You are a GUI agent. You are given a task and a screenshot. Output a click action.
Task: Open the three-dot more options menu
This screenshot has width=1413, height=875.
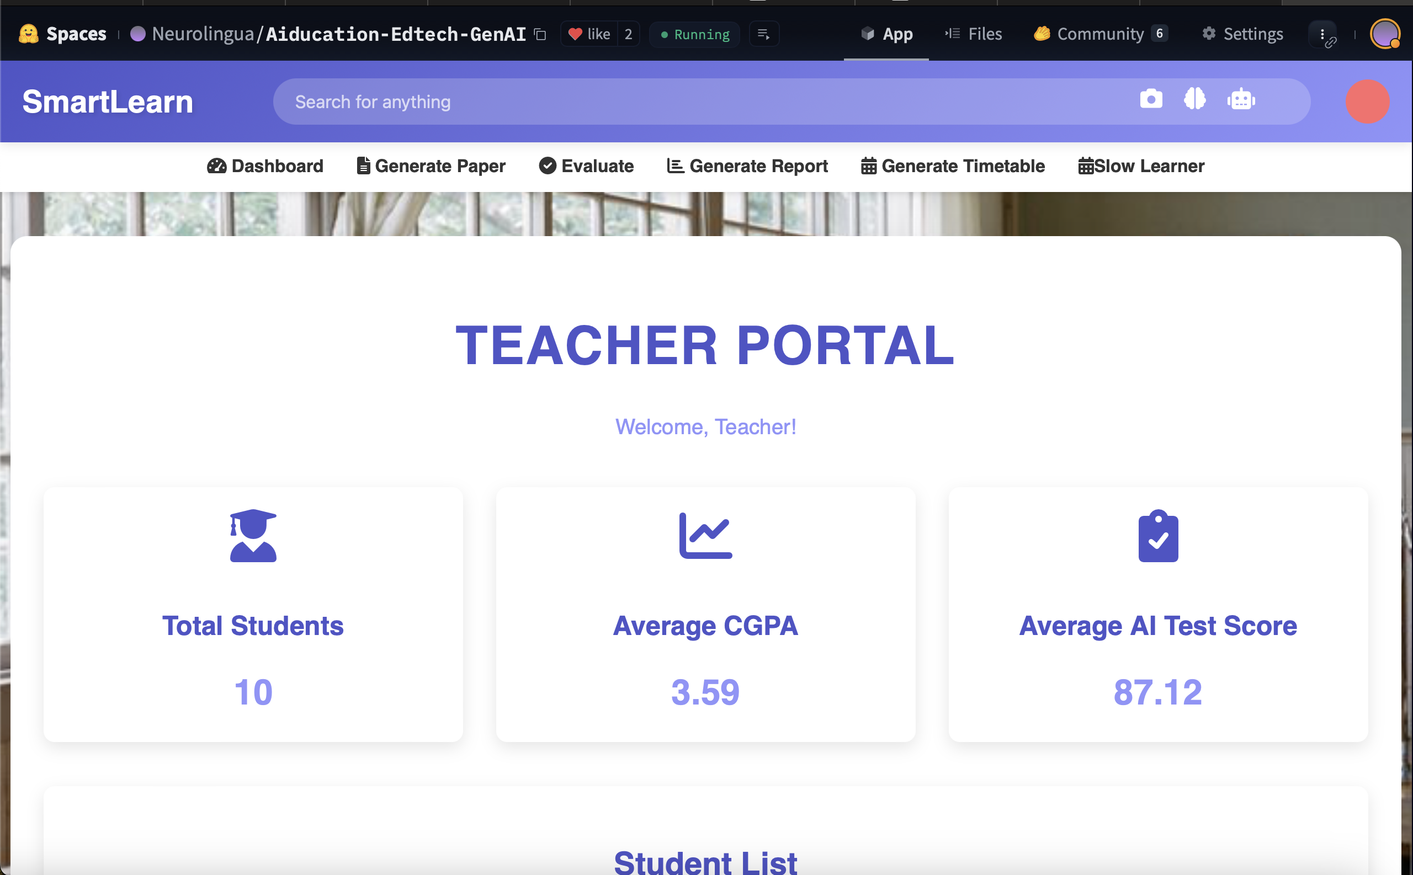point(1322,35)
